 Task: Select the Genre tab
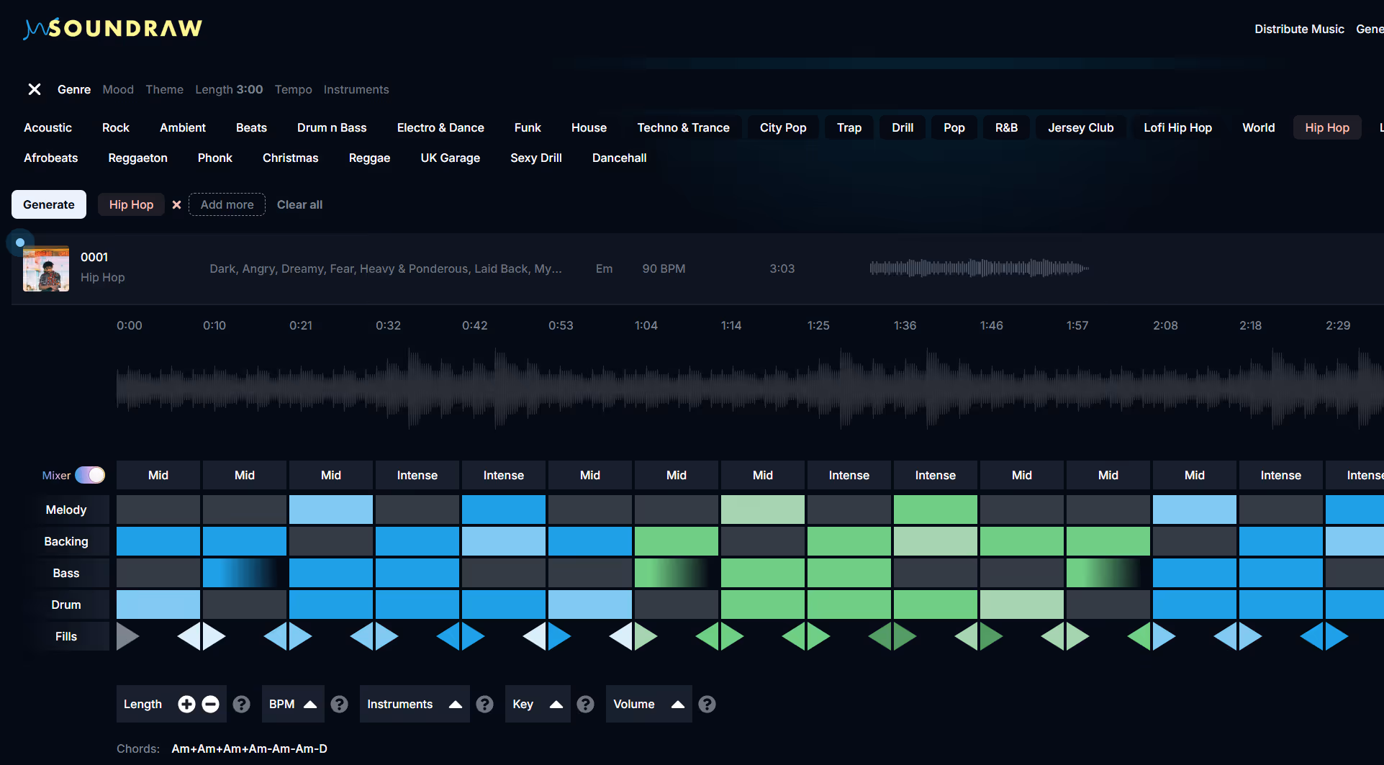coord(74,89)
